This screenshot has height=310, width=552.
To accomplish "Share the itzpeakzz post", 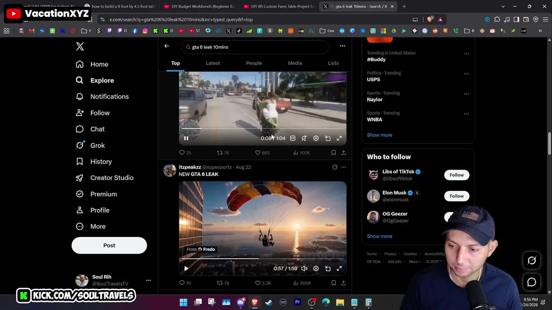I will pyautogui.click(x=343, y=283).
